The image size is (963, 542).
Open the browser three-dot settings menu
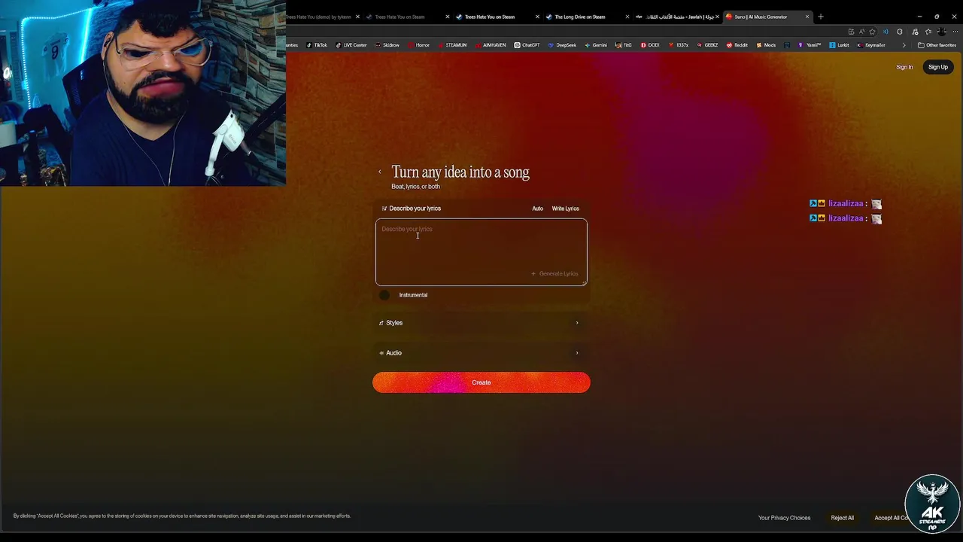point(955,32)
